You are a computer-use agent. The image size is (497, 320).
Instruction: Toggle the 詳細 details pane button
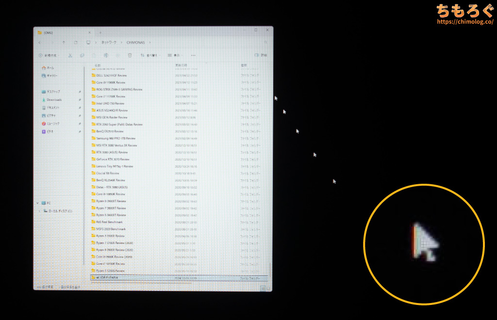pyautogui.click(x=261, y=55)
